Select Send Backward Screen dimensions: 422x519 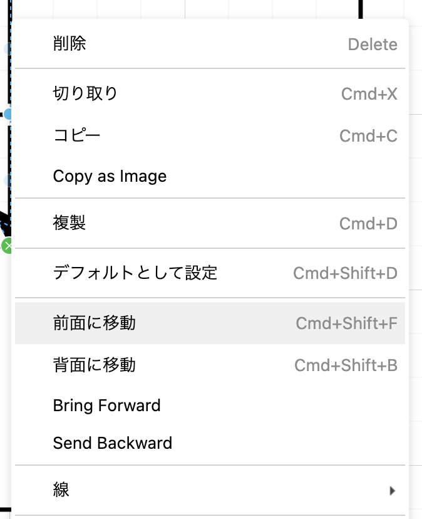(x=112, y=443)
